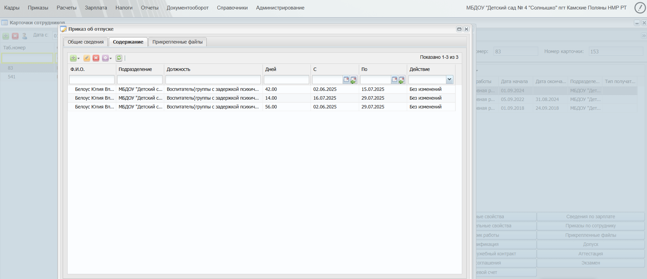Open the Налоги menu
This screenshot has height=279, width=647.
pos(124,8)
